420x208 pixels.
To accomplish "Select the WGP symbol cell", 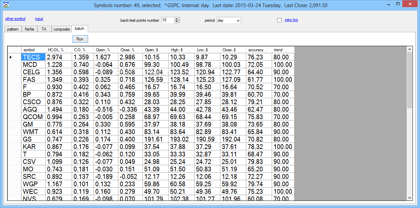I will pyautogui.click(x=33, y=184).
